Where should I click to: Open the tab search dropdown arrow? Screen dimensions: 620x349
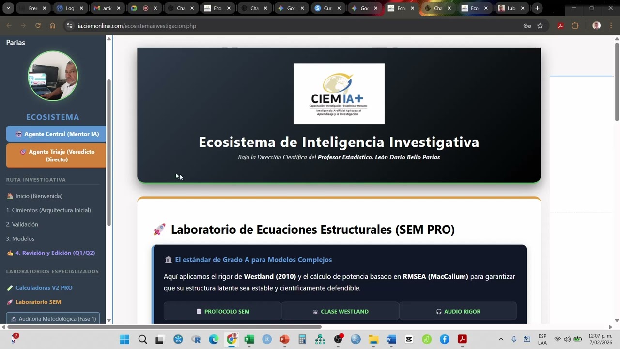click(x=8, y=8)
